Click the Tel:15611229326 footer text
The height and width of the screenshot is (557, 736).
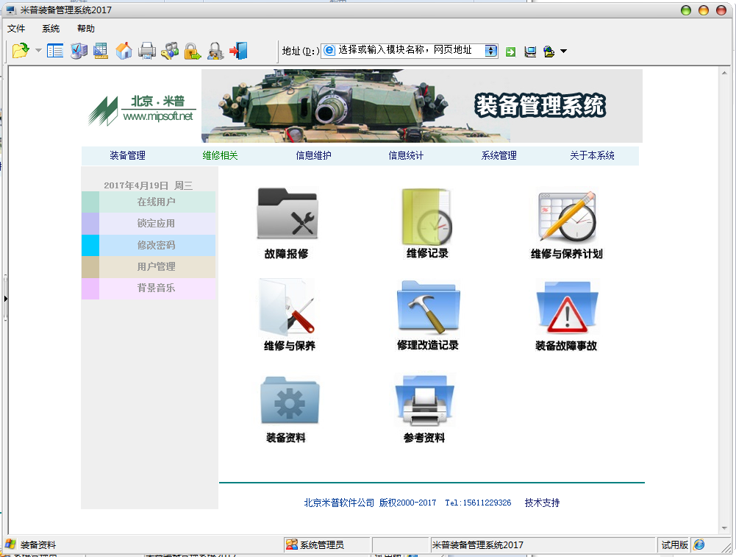[x=479, y=503]
